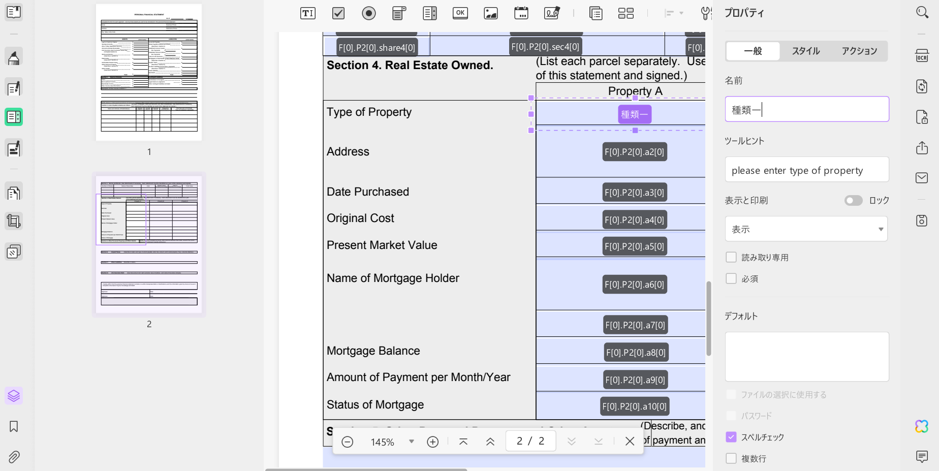Select the List Box form tool
The width and height of the screenshot is (939, 471).
coord(430,13)
